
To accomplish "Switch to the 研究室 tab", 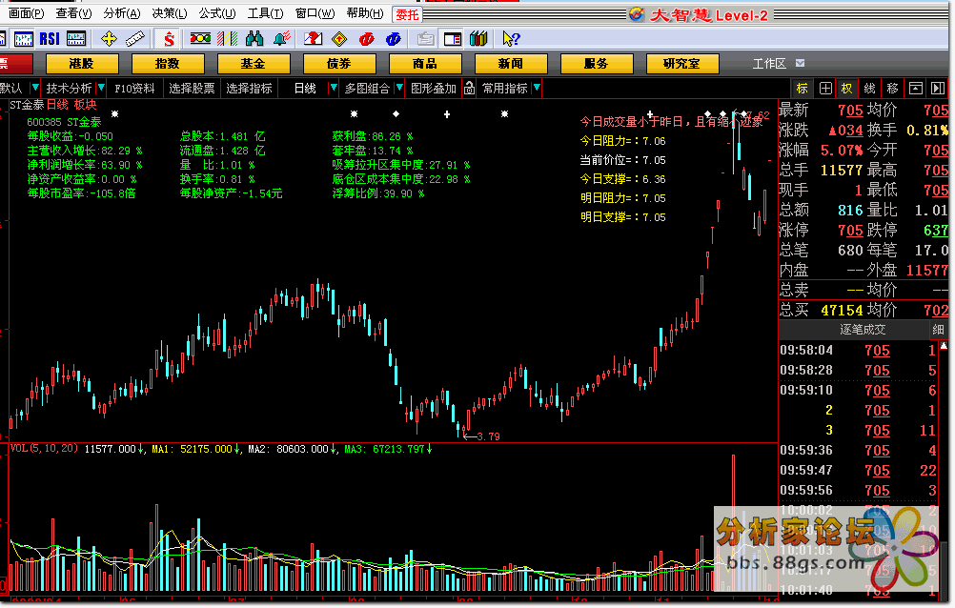I will [x=682, y=63].
